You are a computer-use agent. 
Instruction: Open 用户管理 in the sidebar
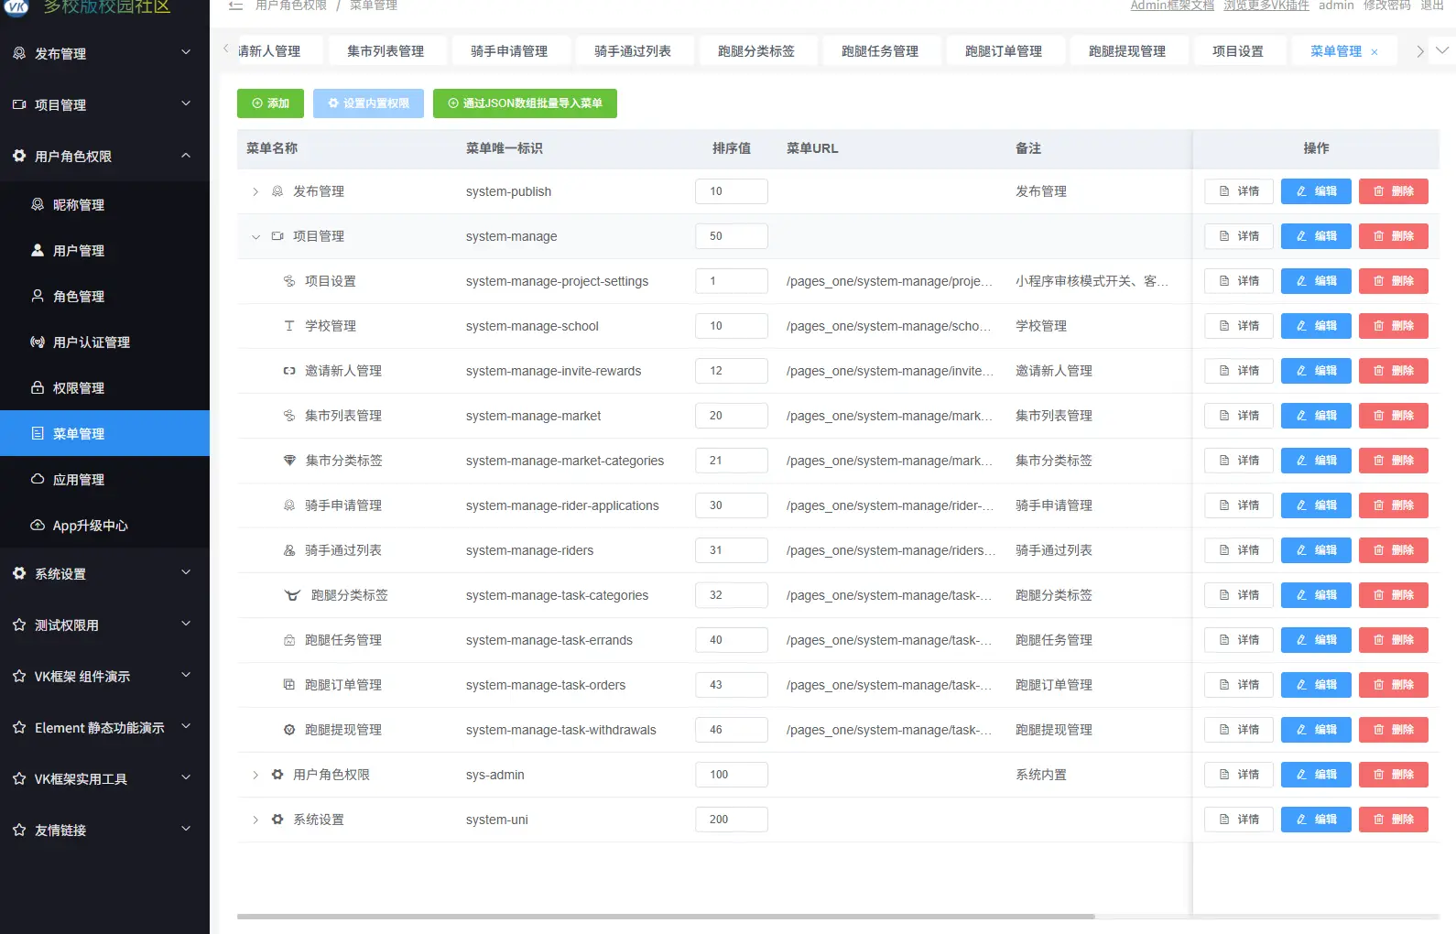pyautogui.click(x=79, y=250)
